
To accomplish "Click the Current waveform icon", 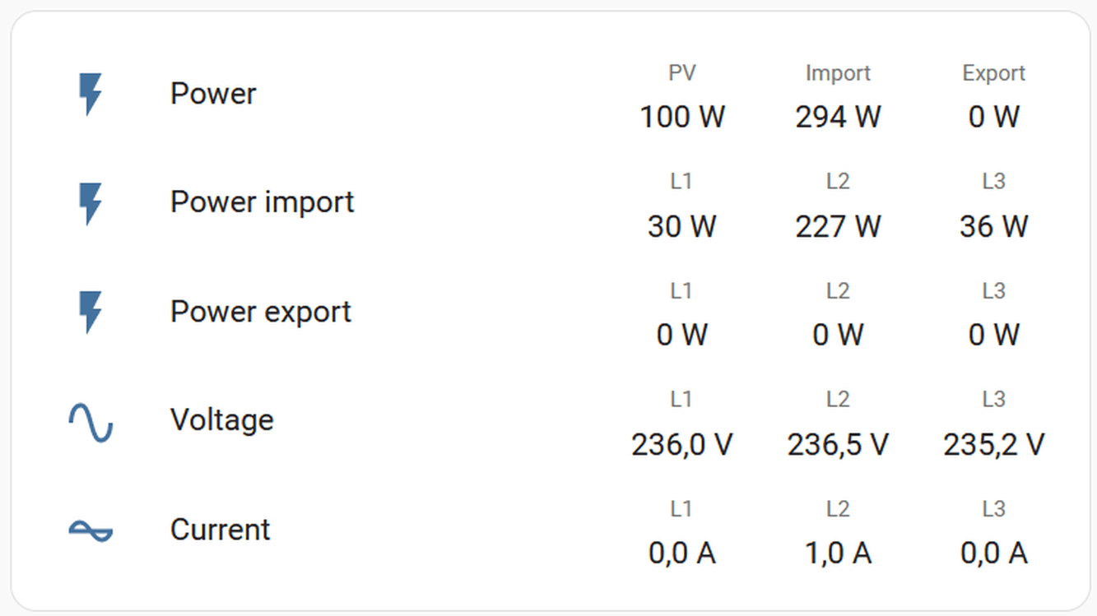I will [91, 530].
